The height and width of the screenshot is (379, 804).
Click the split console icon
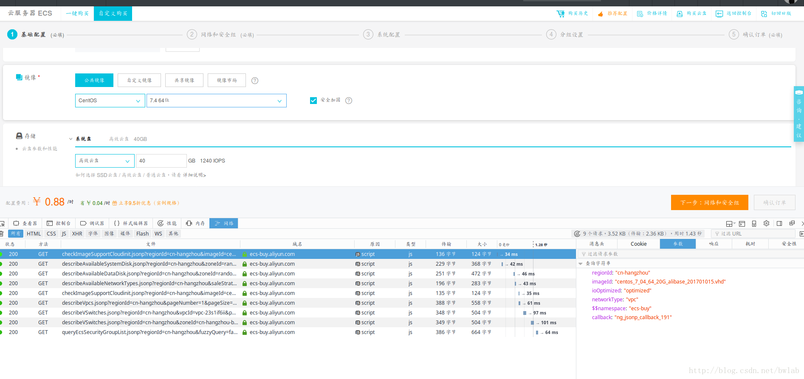click(x=742, y=224)
